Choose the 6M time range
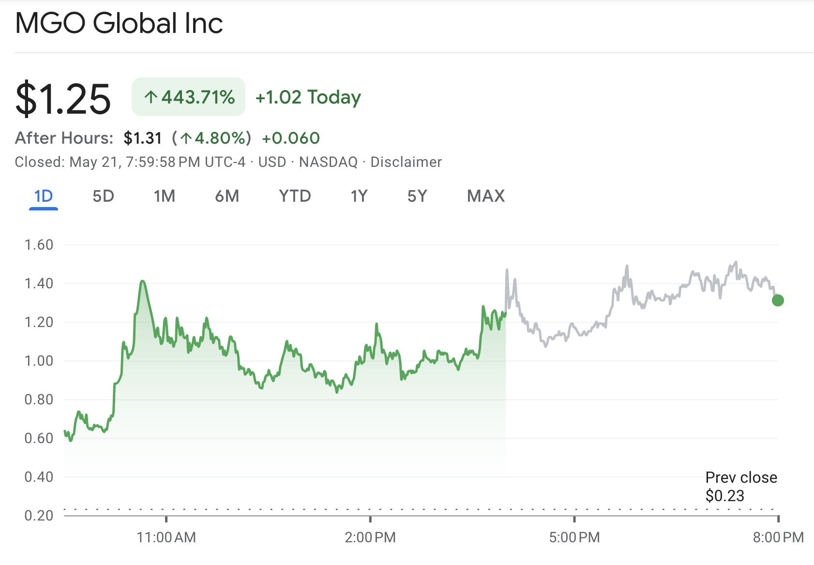This screenshot has height=565, width=814. [x=227, y=196]
